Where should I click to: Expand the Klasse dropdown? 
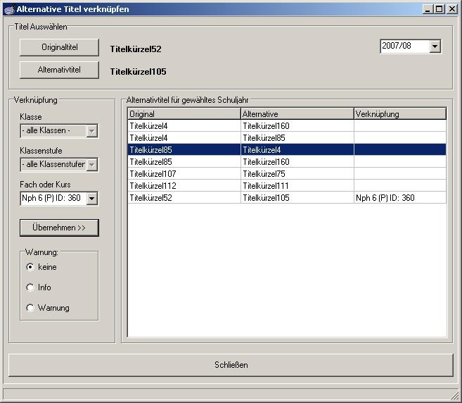point(91,131)
